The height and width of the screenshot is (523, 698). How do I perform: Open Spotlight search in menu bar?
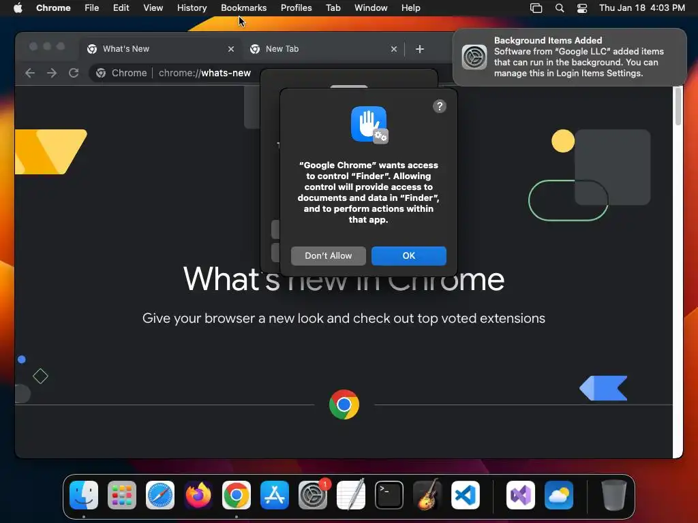[560, 8]
